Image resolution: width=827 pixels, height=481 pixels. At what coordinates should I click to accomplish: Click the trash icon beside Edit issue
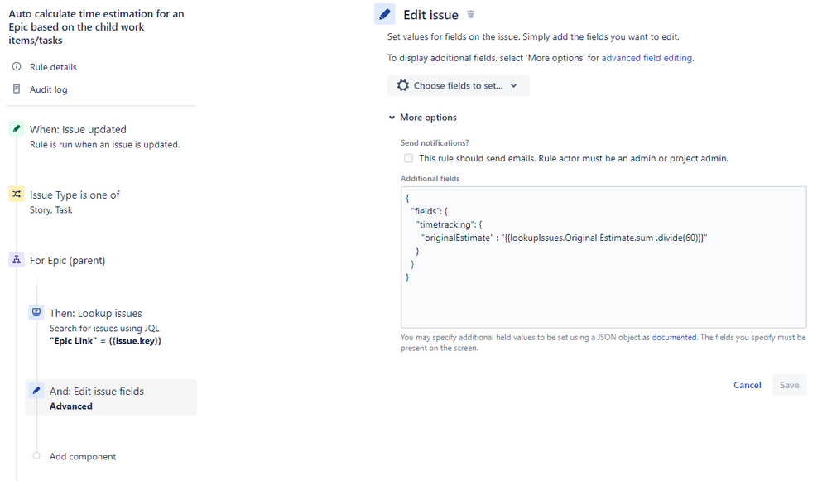click(x=470, y=14)
